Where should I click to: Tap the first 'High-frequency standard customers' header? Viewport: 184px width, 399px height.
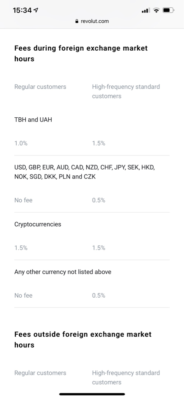(126, 91)
